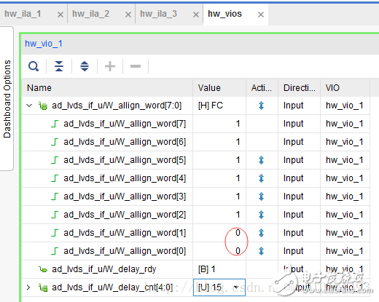
Task: Click the hw_vio_1 panel title link
Action: click(44, 44)
